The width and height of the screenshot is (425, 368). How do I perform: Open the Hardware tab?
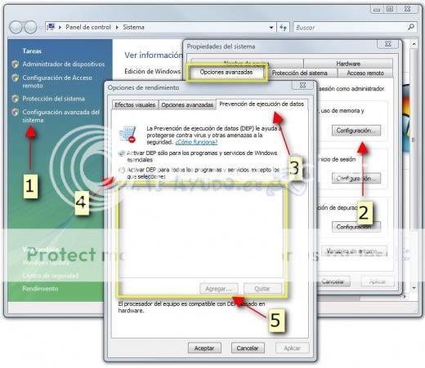coord(348,64)
